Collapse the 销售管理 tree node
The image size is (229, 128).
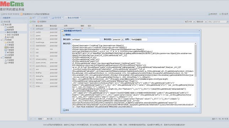pos(1,58)
